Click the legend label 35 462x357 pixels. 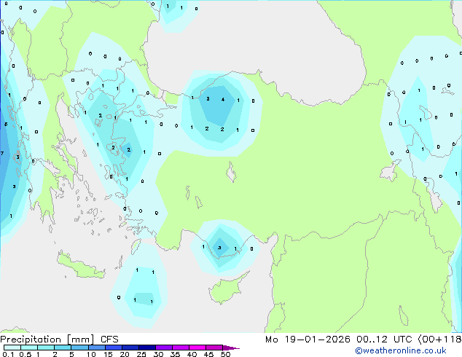point(175,354)
